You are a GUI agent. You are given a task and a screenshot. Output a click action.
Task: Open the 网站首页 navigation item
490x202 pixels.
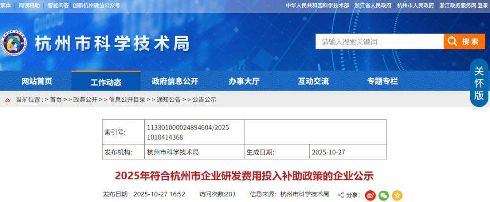(37, 82)
